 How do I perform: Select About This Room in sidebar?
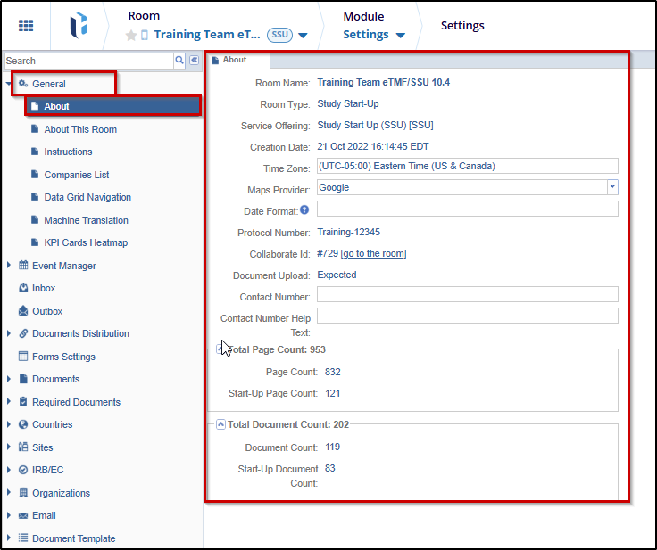[80, 129]
